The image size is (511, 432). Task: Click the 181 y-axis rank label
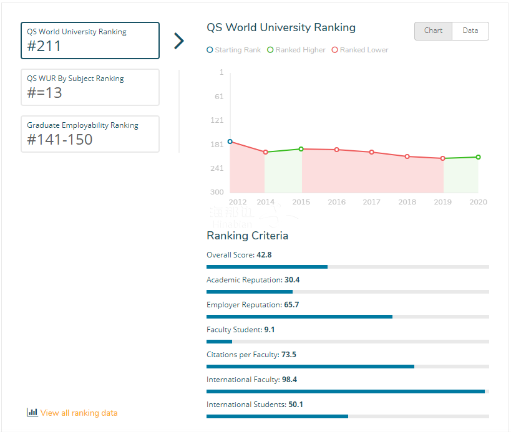click(217, 145)
